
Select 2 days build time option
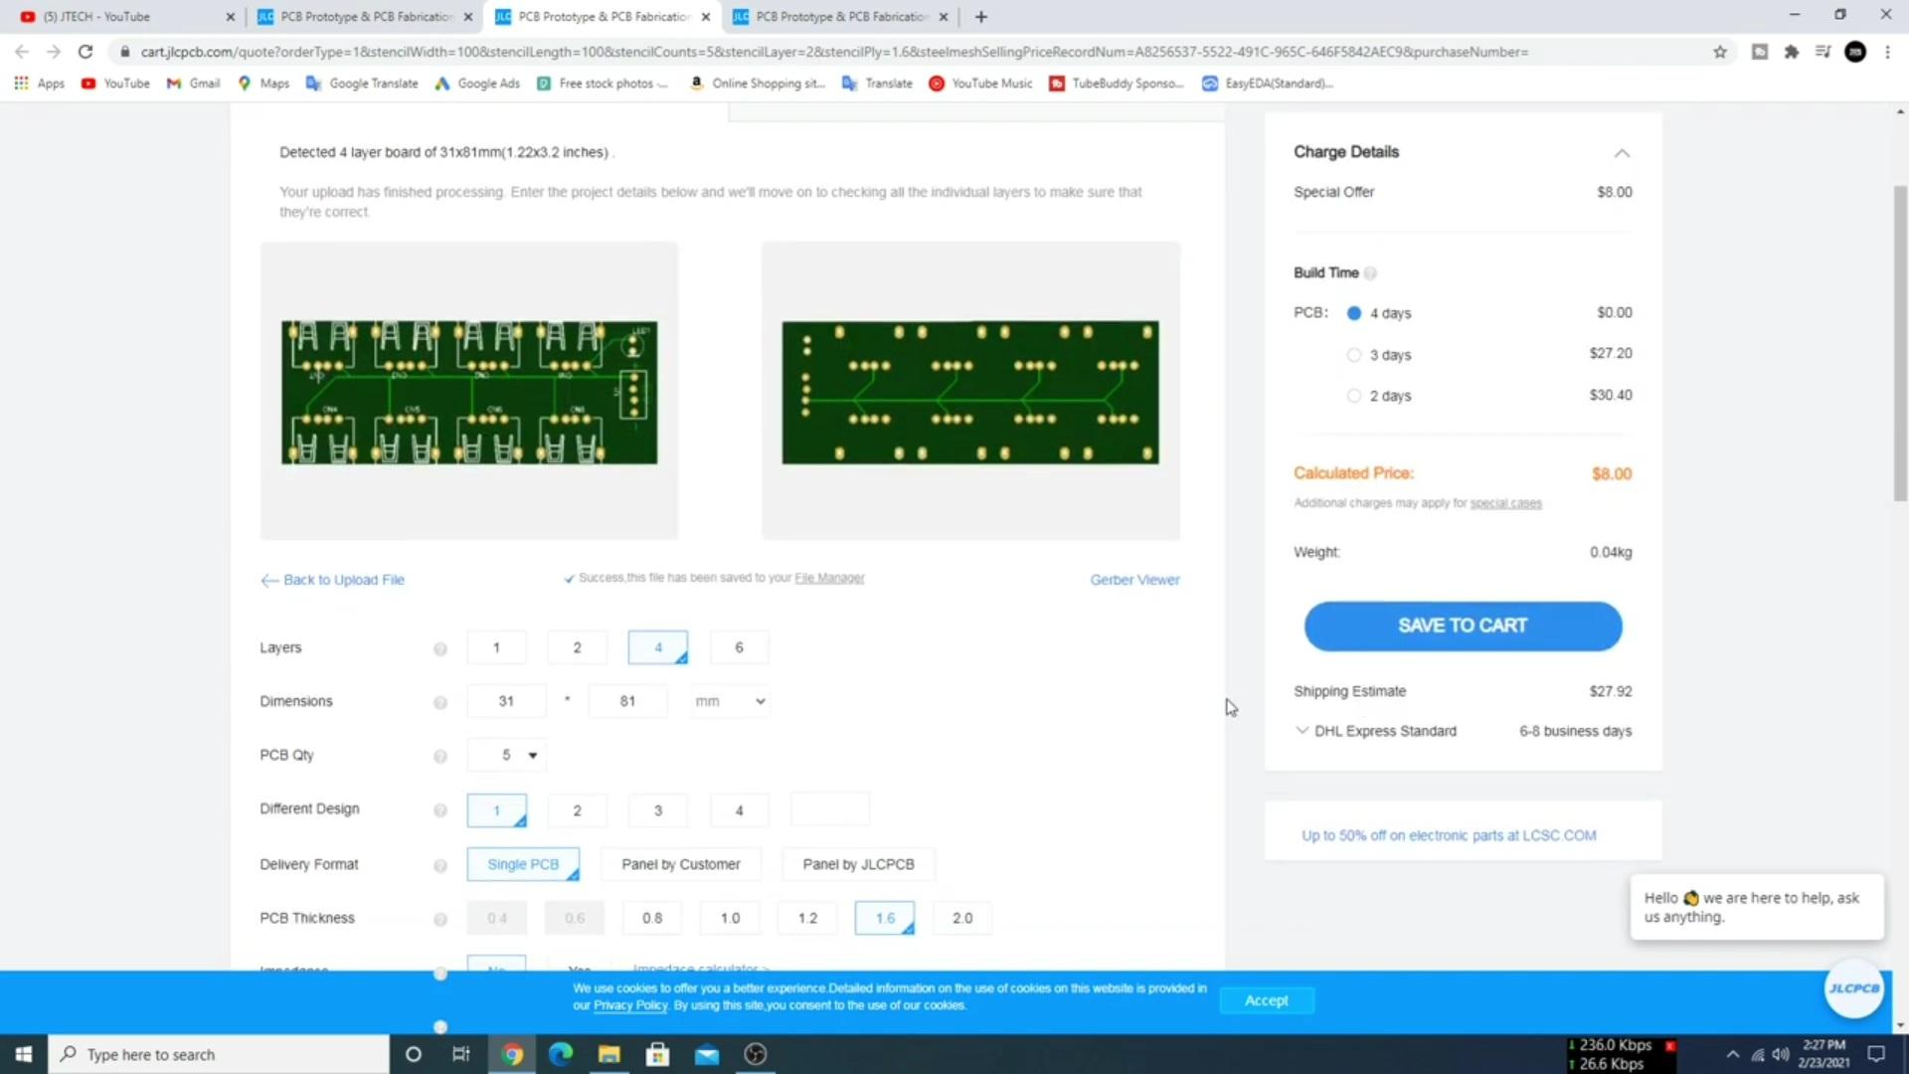1353,396
